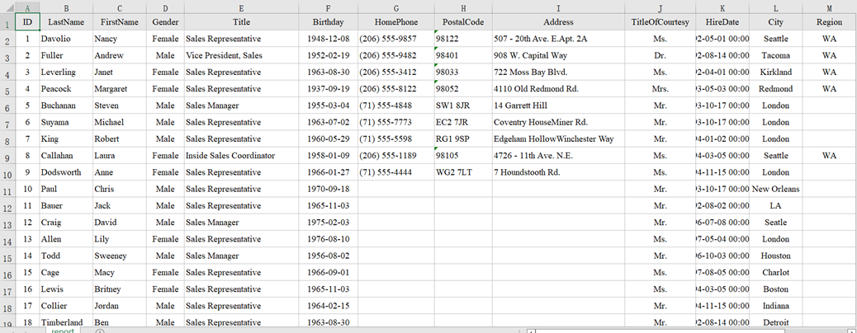Select the Dr. courtesy title cell
Screen dimensions: 857x333
660,55
